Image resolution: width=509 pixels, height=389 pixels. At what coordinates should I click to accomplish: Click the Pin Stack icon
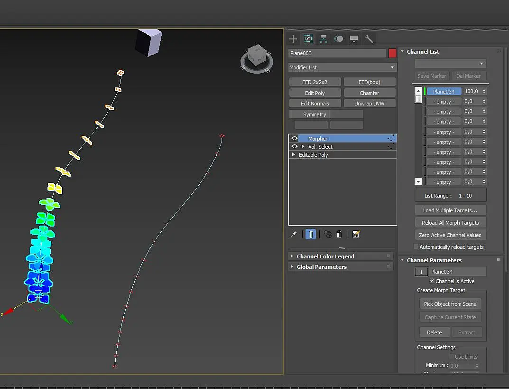pyautogui.click(x=294, y=234)
